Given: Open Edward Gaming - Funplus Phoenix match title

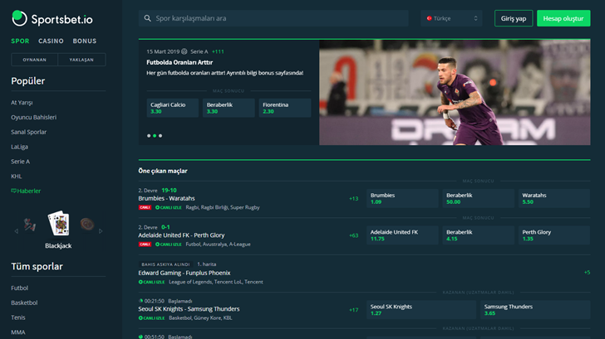Looking at the screenshot, I should coord(184,274).
